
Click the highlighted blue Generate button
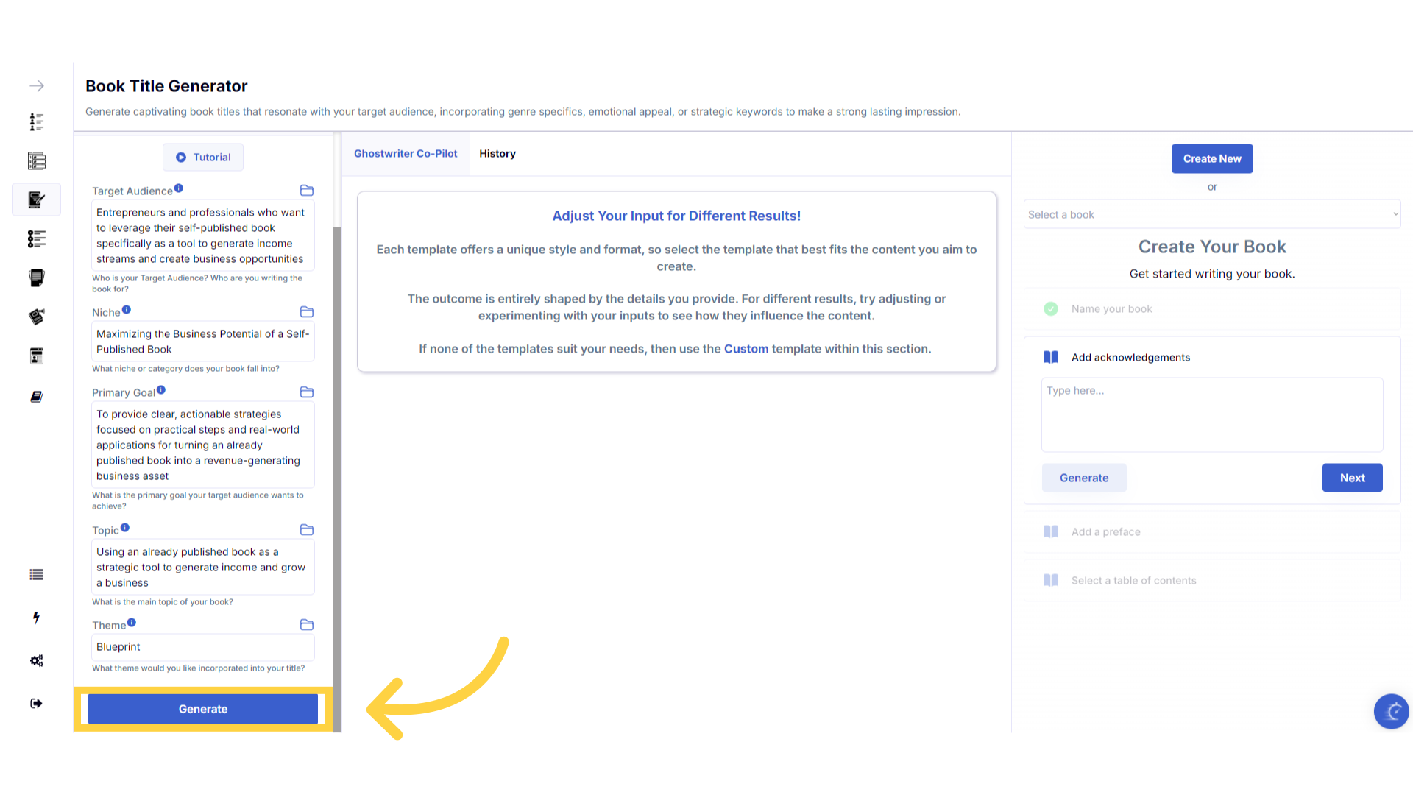point(203,709)
